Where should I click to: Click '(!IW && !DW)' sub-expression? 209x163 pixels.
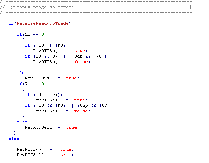49,105
